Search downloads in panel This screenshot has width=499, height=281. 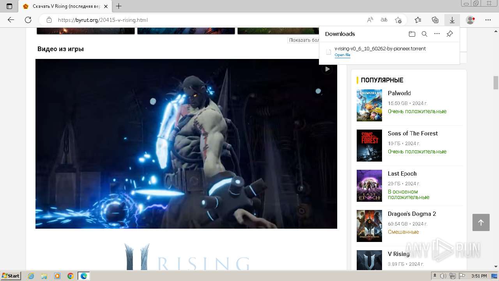tap(425, 34)
